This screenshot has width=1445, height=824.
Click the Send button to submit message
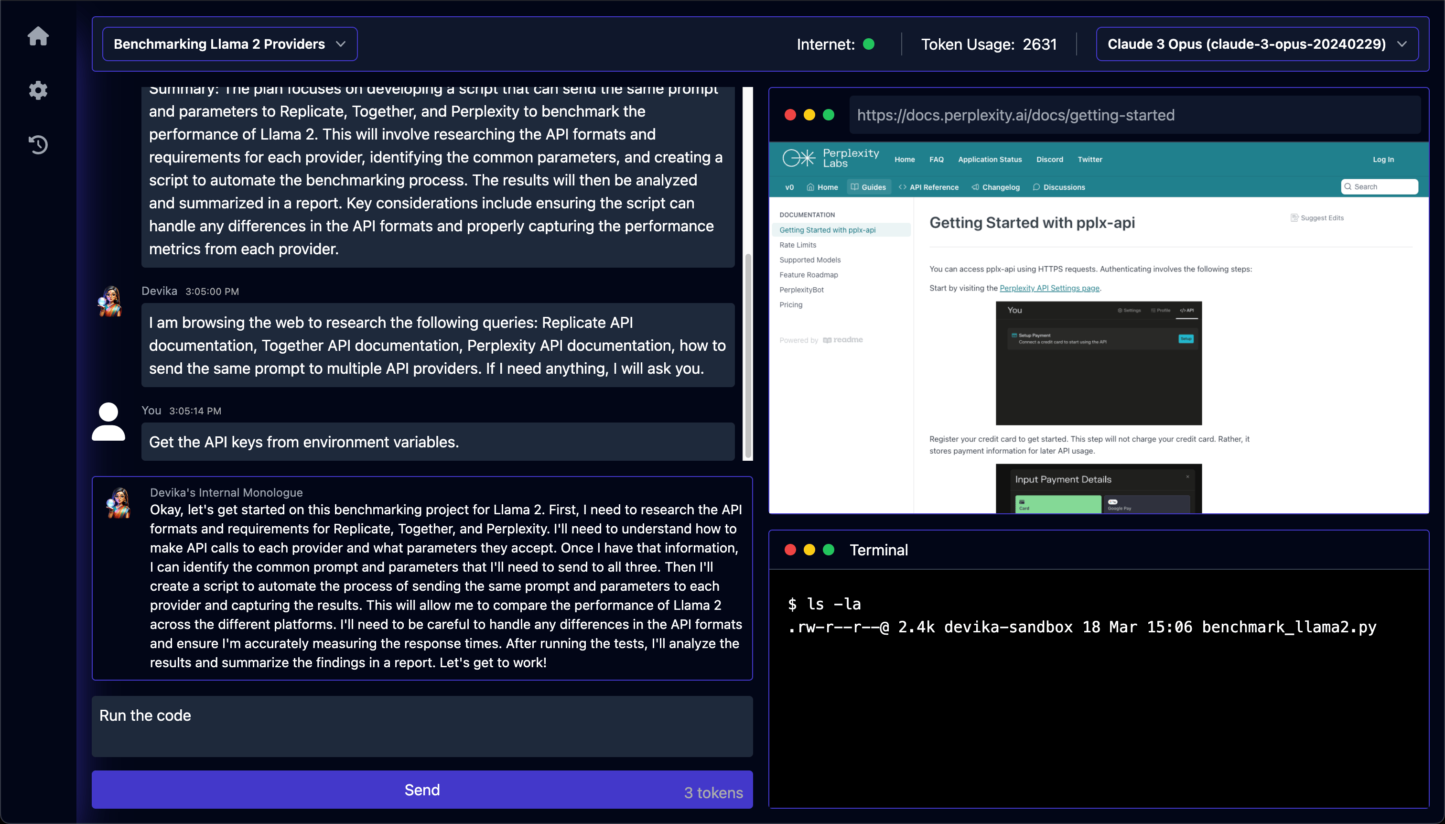click(x=422, y=790)
